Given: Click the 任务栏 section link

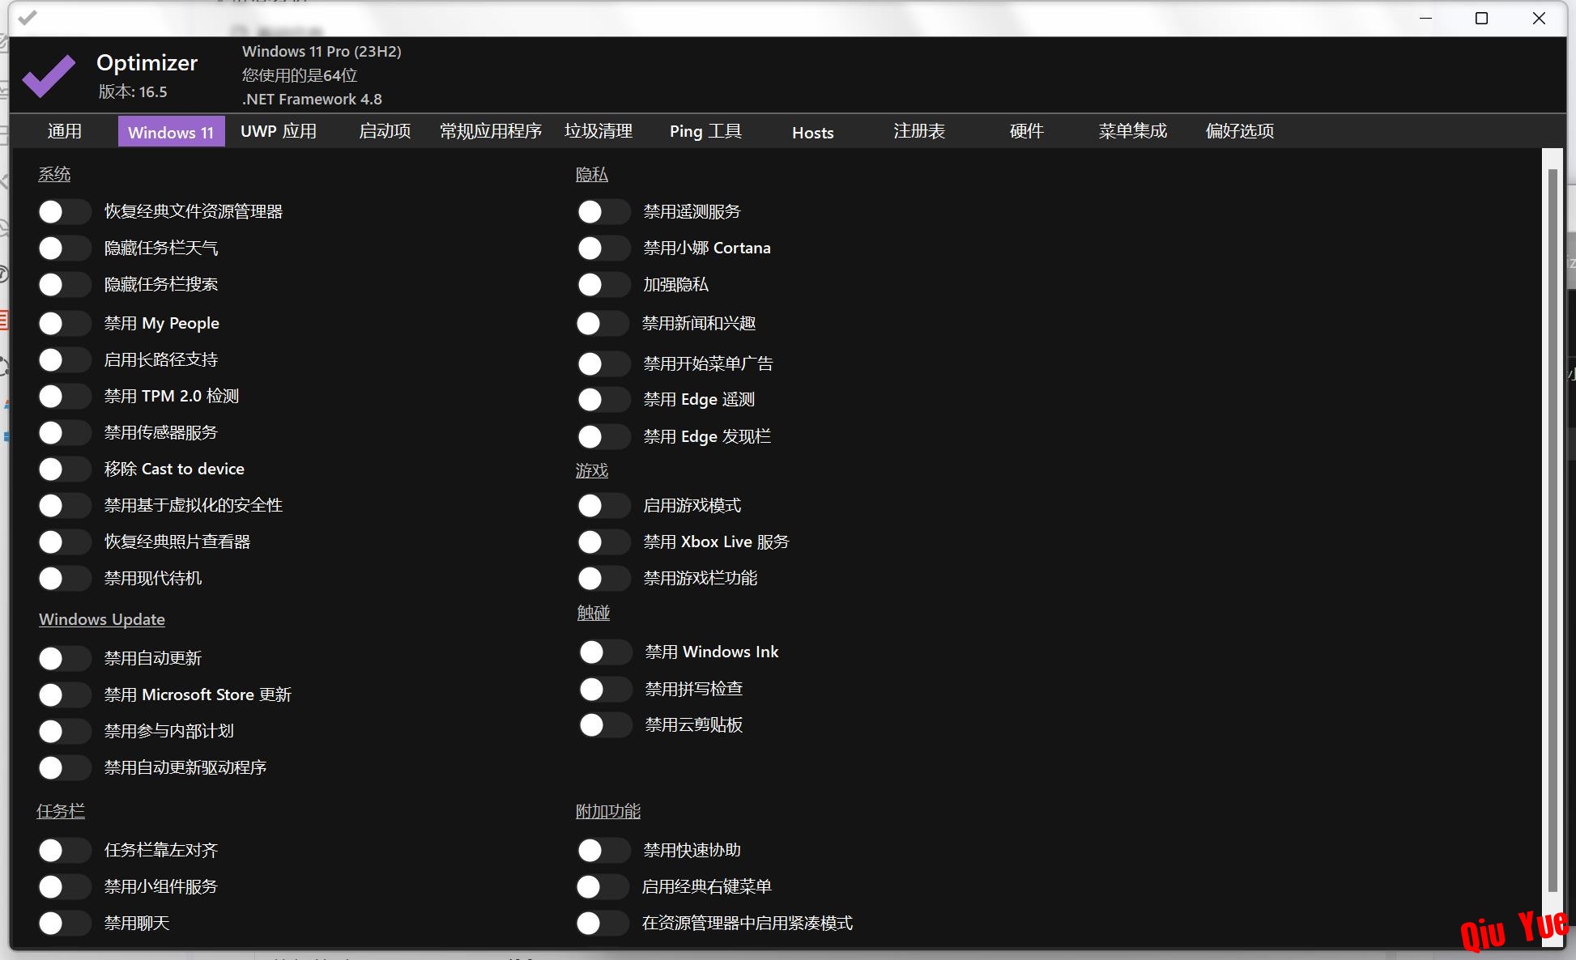Looking at the screenshot, I should coord(61,811).
